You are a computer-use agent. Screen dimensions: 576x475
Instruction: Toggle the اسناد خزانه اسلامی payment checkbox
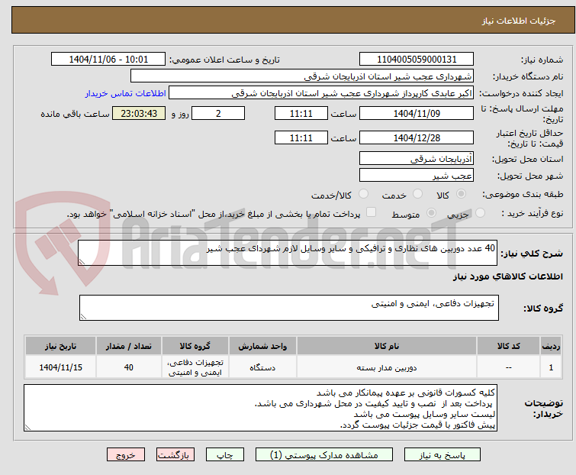(x=372, y=212)
